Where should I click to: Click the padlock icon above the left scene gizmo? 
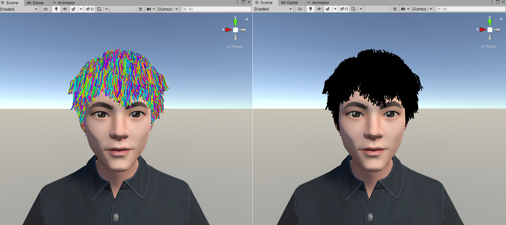point(247,19)
